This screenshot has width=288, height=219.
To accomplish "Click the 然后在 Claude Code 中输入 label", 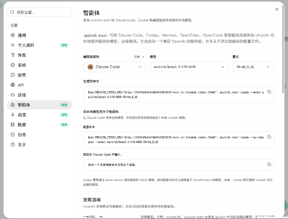I will (102, 155).
